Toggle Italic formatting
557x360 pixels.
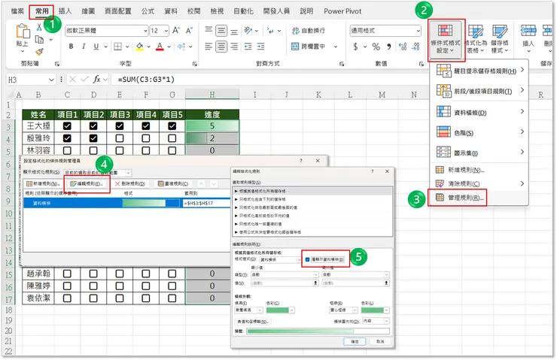[84, 47]
